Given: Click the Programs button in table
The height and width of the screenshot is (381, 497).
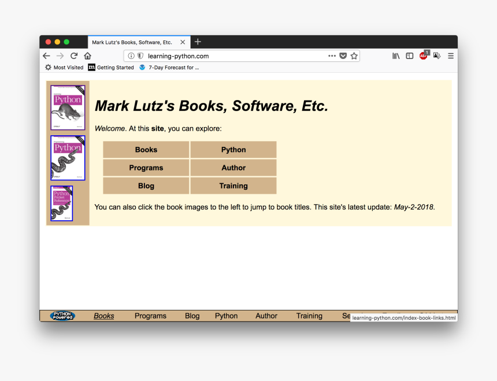Looking at the screenshot, I should [146, 168].
